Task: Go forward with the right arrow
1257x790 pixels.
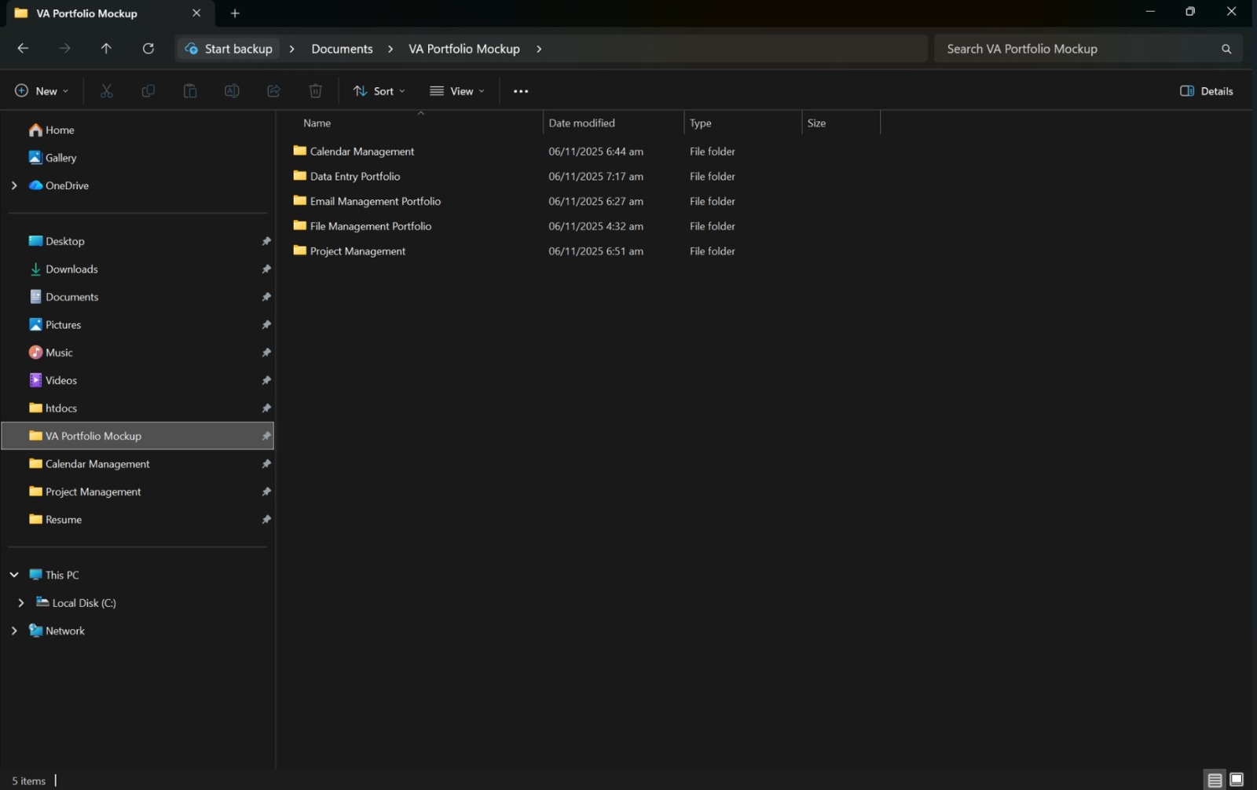Action: 64,49
